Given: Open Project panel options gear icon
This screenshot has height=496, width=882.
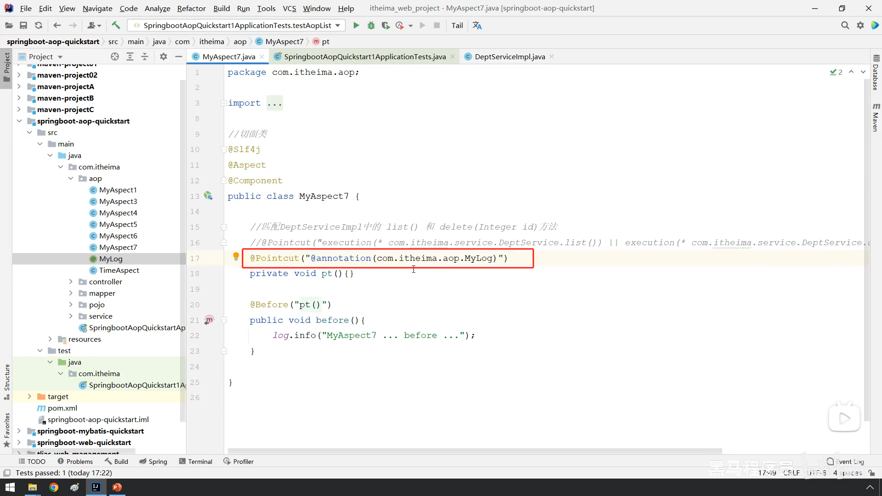Looking at the screenshot, I should pyautogui.click(x=164, y=56).
